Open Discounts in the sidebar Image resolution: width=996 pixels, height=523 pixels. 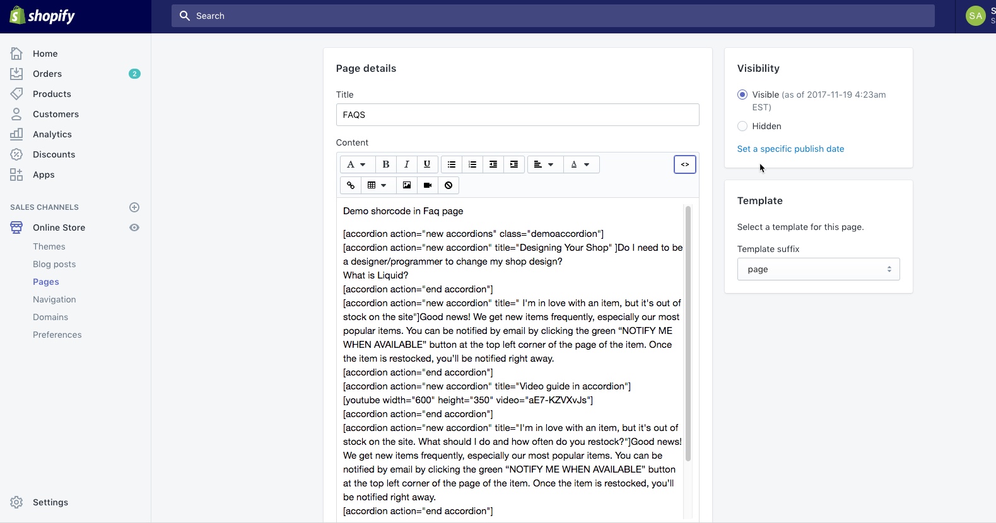(x=54, y=154)
